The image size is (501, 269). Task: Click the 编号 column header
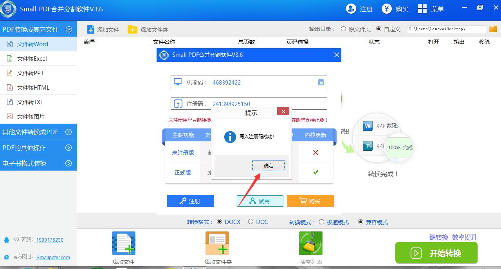point(90,42)
